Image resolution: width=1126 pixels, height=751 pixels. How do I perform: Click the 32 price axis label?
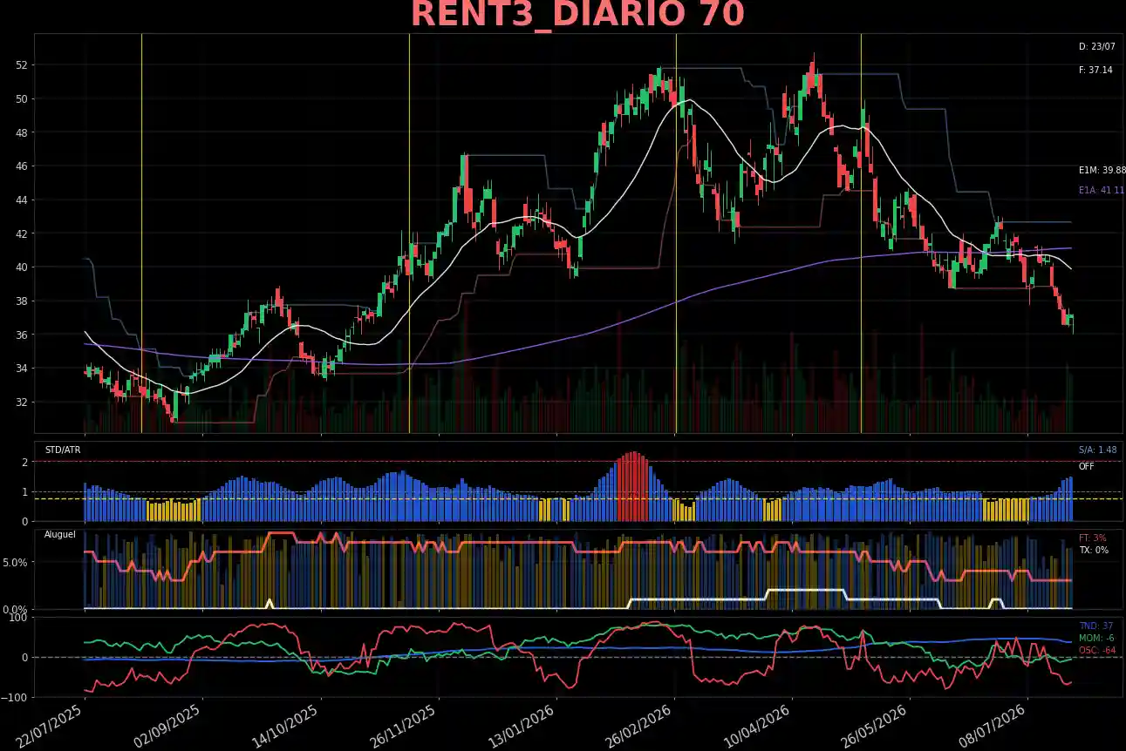22,403
